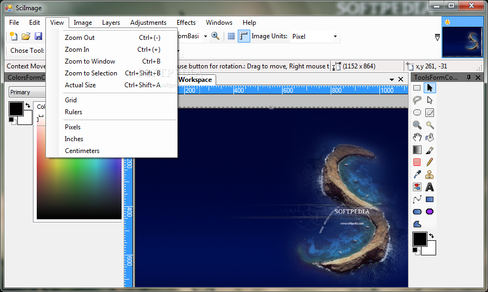Click the Save floppy disk icon

click(x=38, y=36)
